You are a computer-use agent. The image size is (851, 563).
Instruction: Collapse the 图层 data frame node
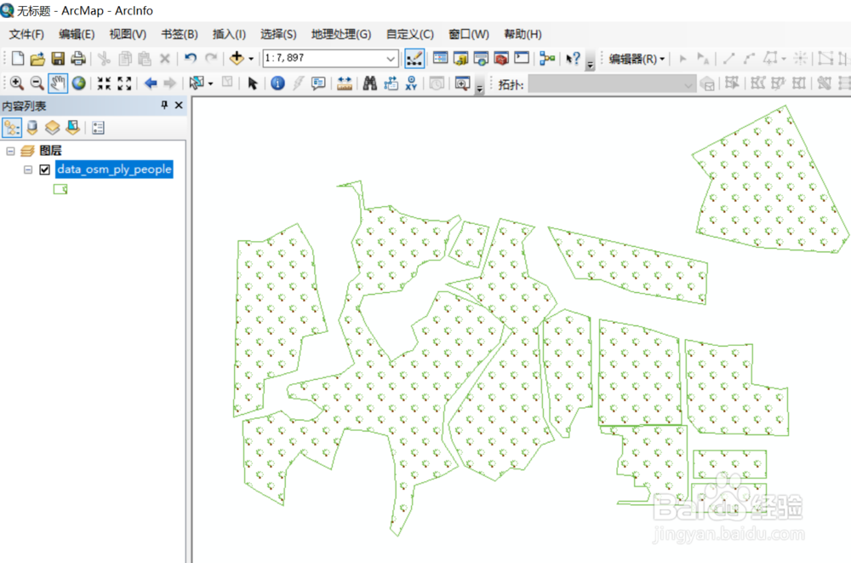point(10,151)
